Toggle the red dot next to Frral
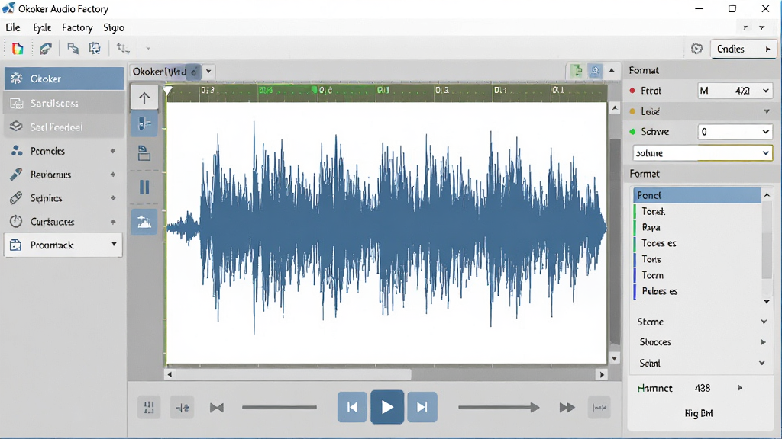Image resolution: width=782 pixels, height=439 pixels. 632,91
